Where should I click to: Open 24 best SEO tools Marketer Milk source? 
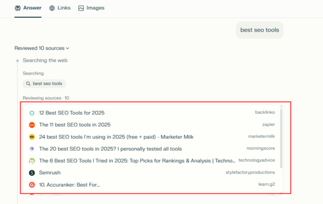coord(116,137)
